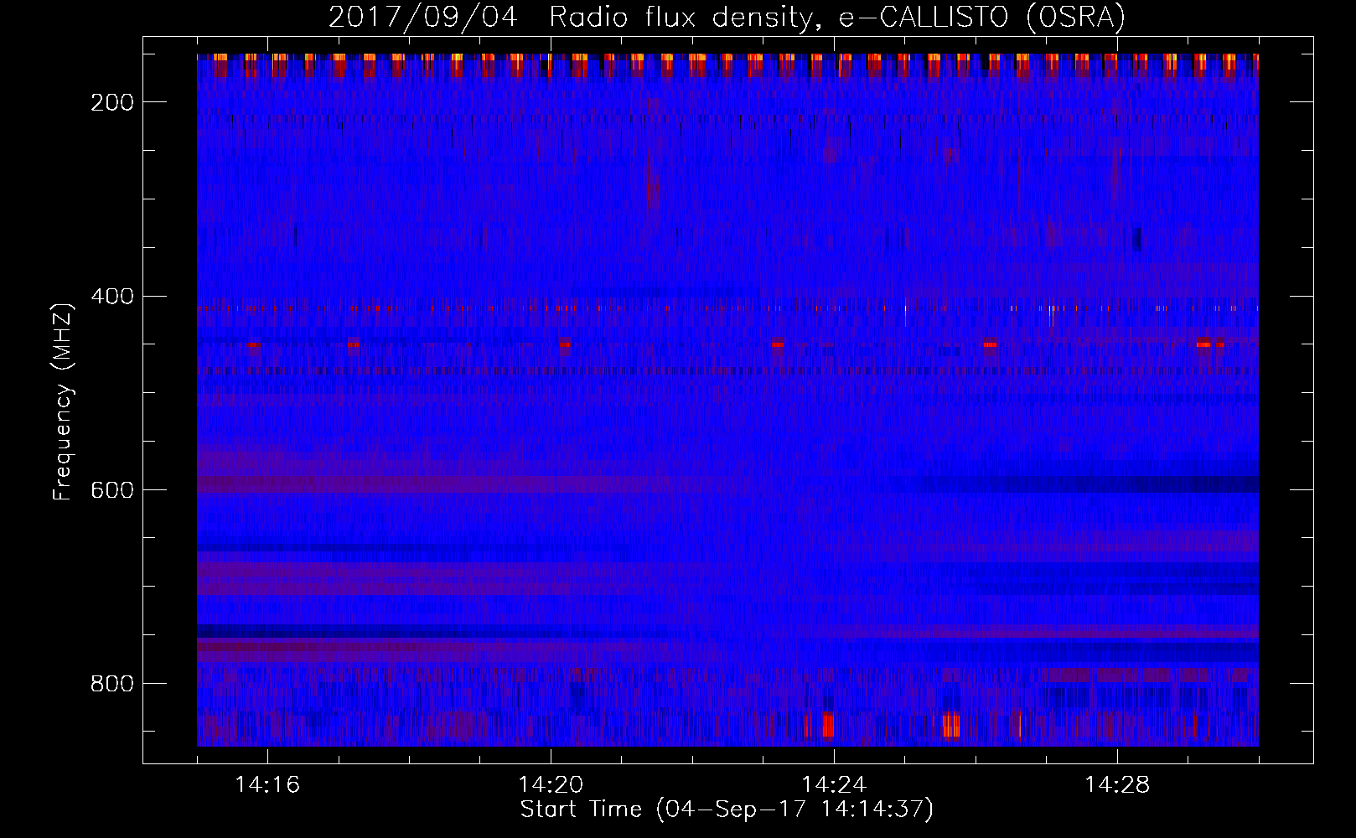Click the 200 MHz frequency tick label
Viewport: 1356px width, 838px height.
[112, 102]
